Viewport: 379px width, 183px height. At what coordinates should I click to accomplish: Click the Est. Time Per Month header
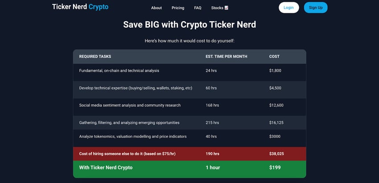[227, 56]
